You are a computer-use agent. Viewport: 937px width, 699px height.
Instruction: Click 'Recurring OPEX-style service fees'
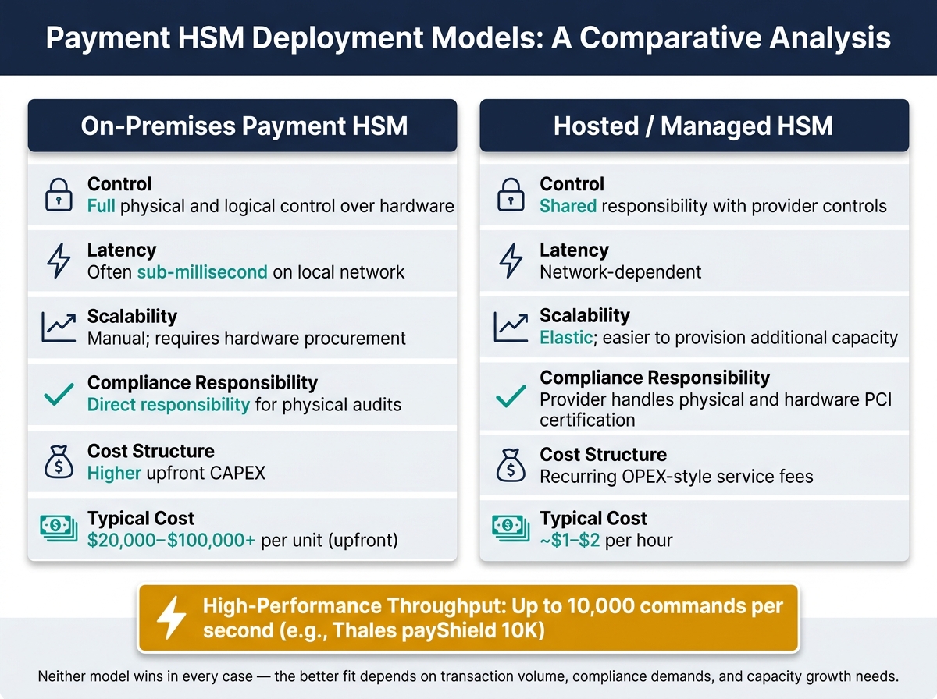[x=677, y=476]
